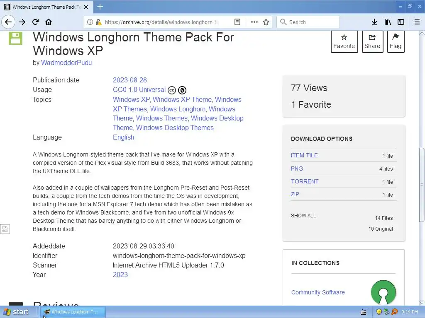Screen dimensions: 425x318
Task: Click the 1 Favorite count text
Action: coord(311,104)
